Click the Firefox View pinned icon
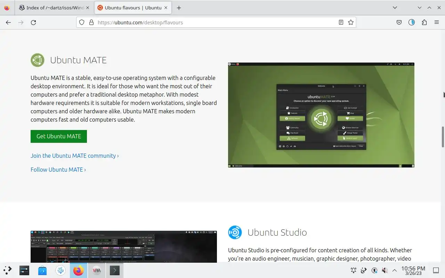The image size is (445, 278). pyautogui.click(x=7, y=8)
